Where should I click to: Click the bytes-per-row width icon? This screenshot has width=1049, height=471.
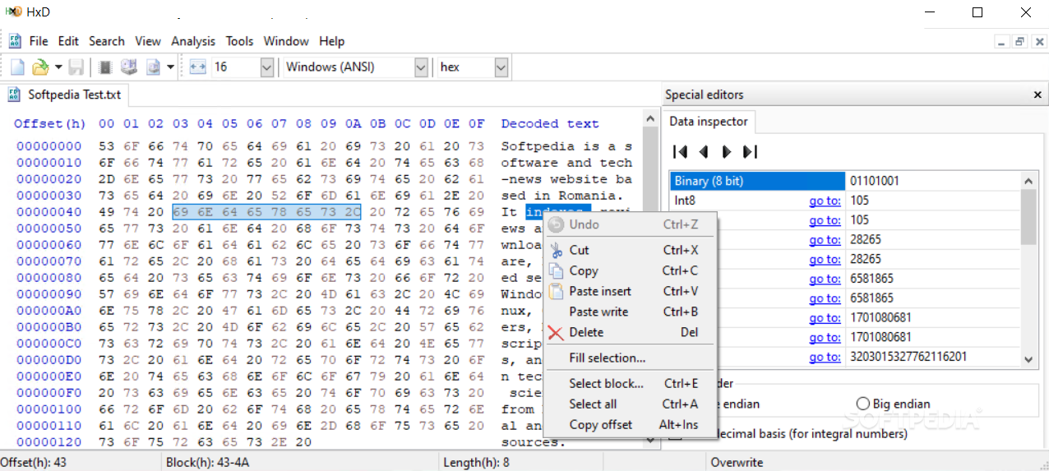click(197, 67)
